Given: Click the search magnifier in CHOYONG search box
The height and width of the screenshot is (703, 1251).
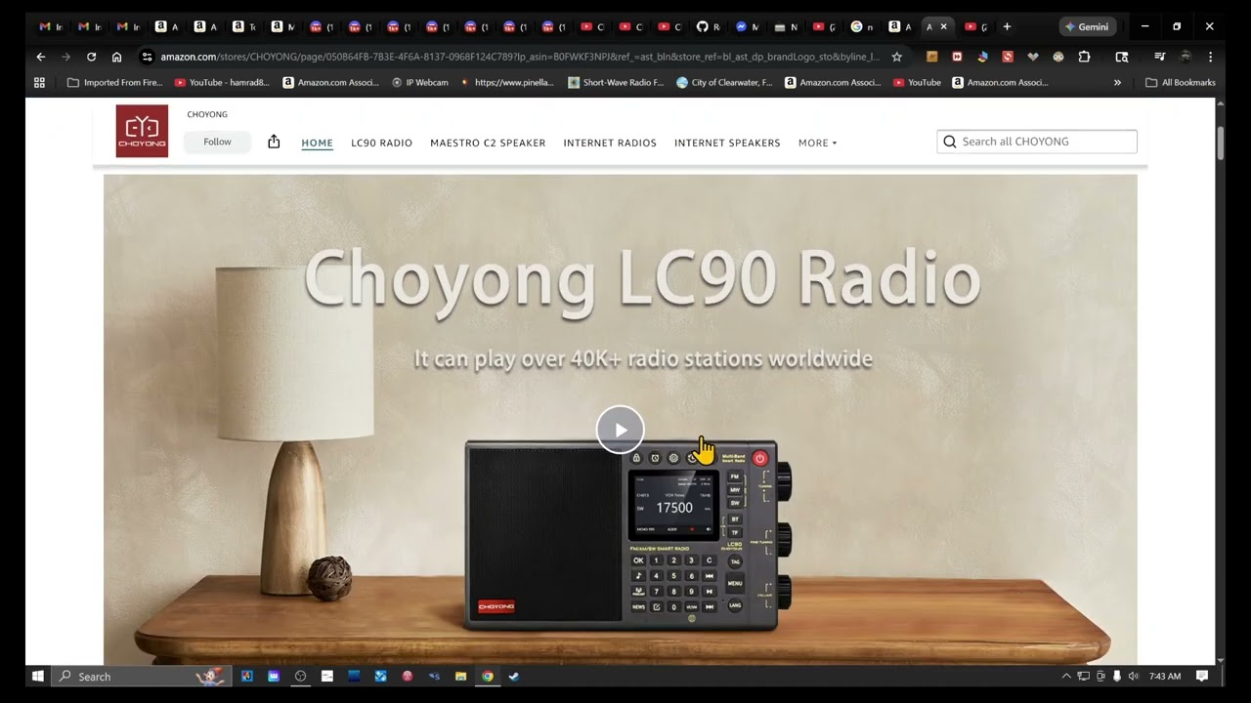Looking at the screenshot, I should tap(949, 142).
